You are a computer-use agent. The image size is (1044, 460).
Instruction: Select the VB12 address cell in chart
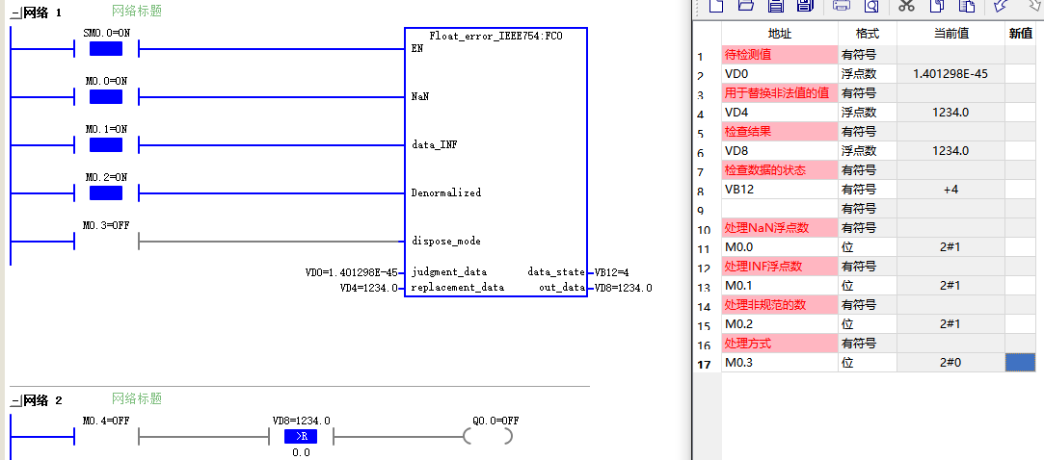click(x=780, y=190)
